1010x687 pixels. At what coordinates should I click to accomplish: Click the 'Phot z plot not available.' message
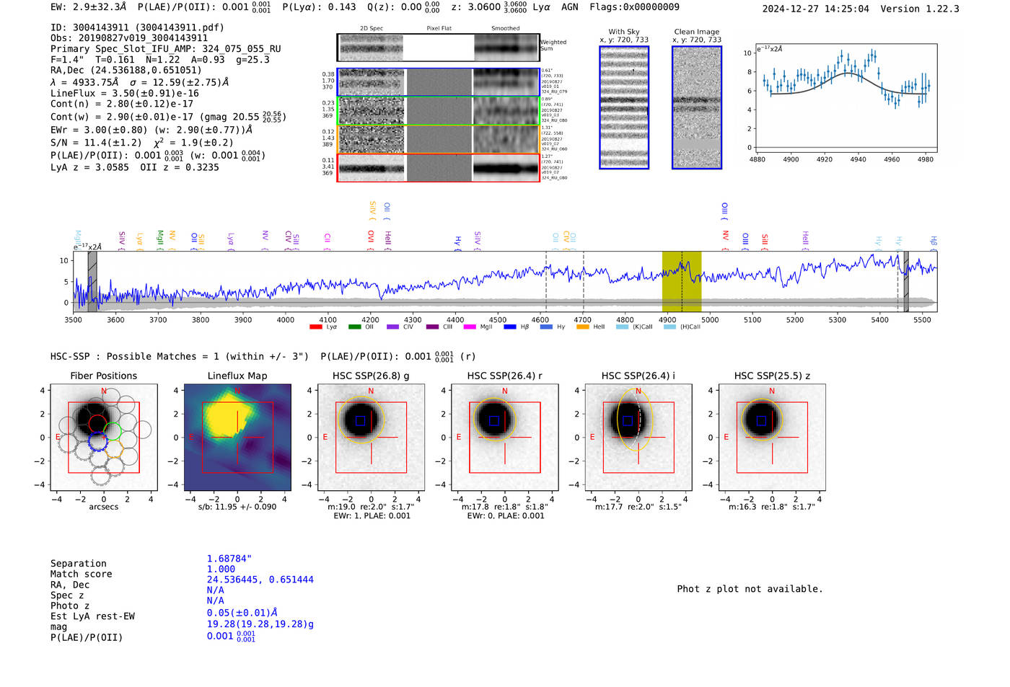[x=750, y=589]
